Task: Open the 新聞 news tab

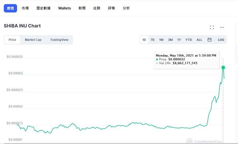Action: [x=82, y=8]
